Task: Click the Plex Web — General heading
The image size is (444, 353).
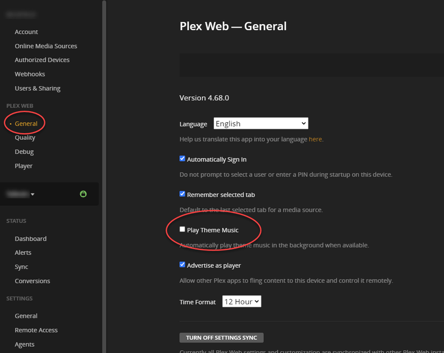Action: 233,26
